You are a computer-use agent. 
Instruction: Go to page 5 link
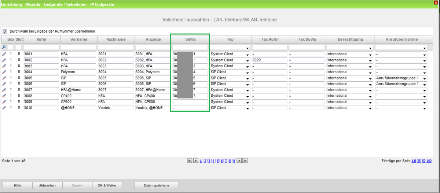tap(217, 161)
